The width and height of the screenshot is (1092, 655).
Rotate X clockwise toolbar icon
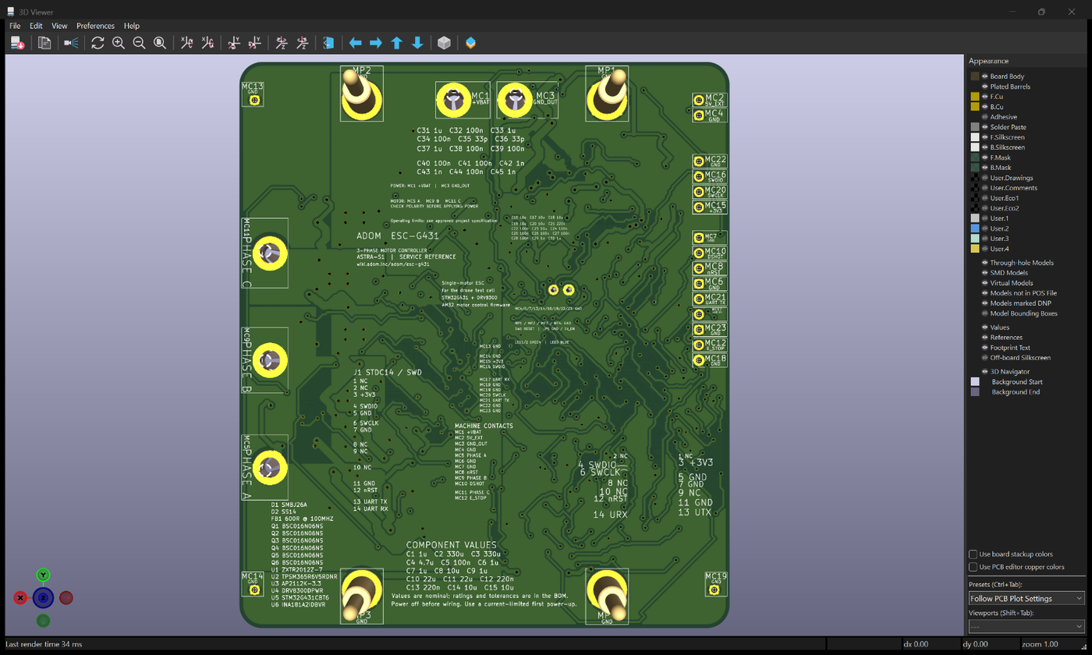pyautogui.click(x=186, y=43)
